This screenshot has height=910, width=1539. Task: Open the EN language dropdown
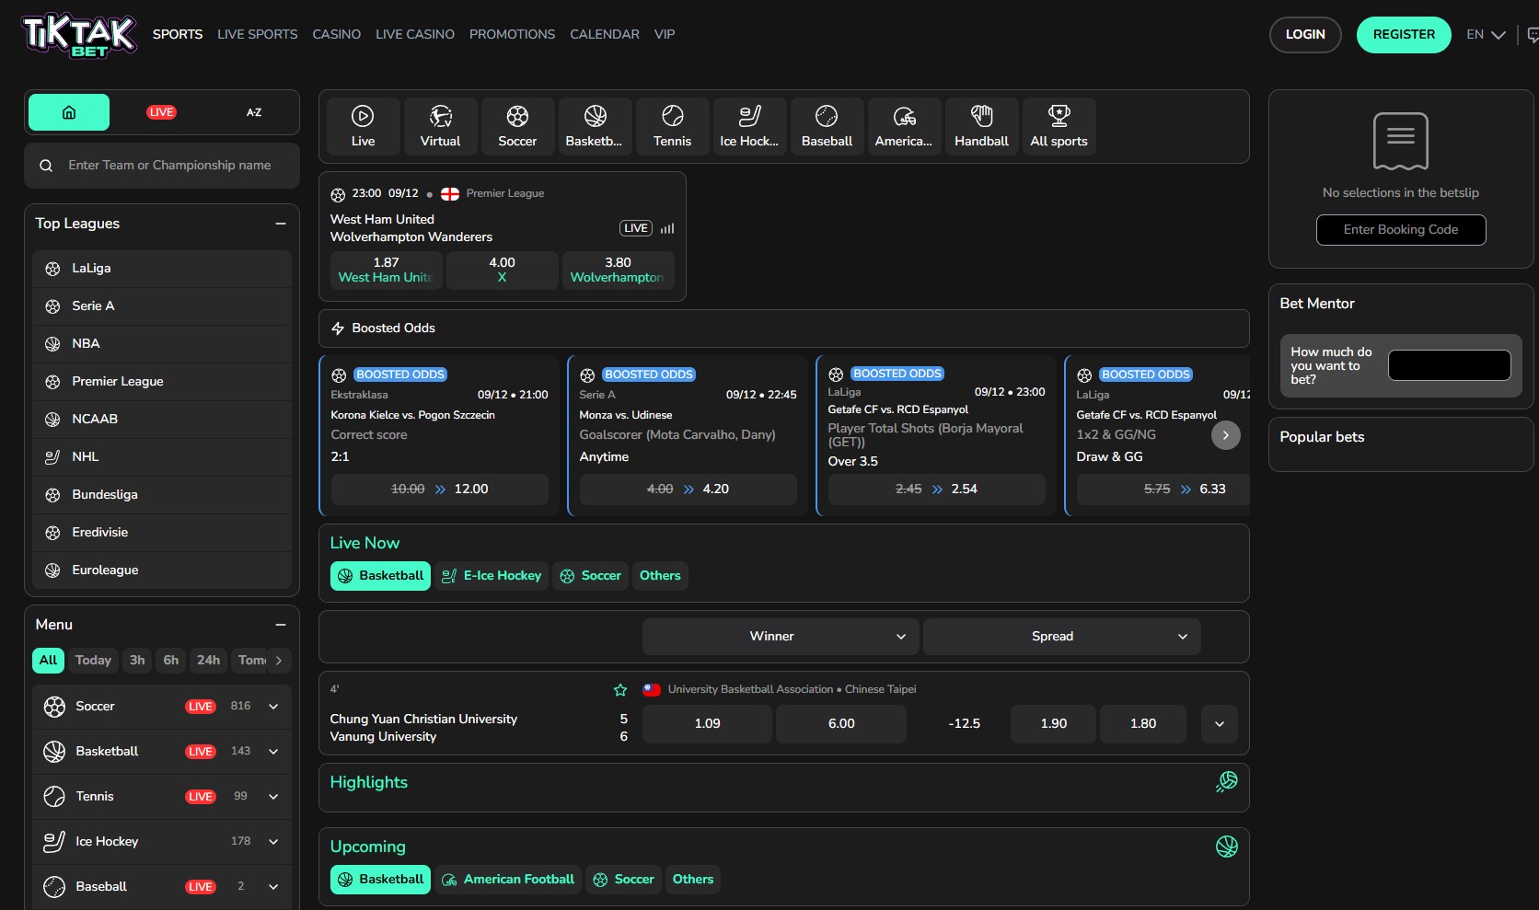point(1486,35)
